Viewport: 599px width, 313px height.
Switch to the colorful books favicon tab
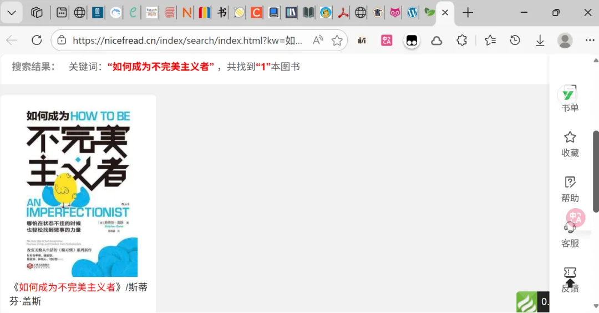pyautogui.click(x=204, y=13)
